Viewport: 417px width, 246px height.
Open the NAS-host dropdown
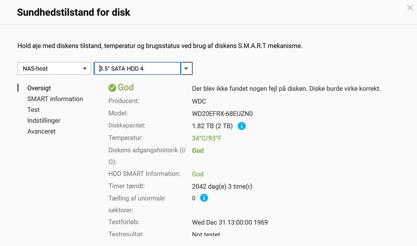click(54, 69)
